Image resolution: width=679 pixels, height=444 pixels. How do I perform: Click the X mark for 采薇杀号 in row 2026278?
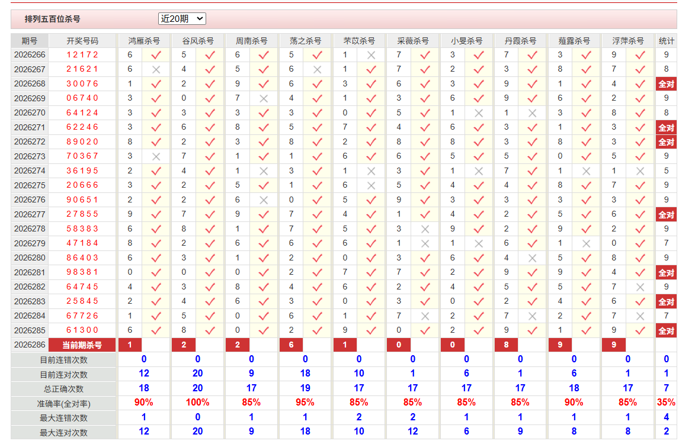(x=425, y=229)
